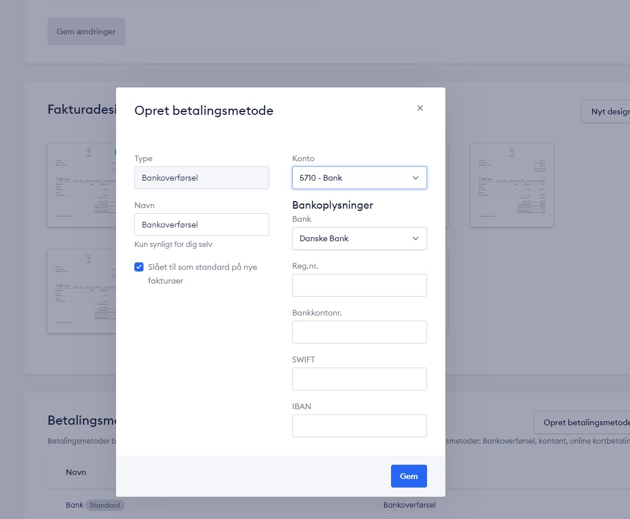The width and height of the screenshot is (630, 519).
Task: Focus the IBAN input field
Action: [x=359, y=426]
